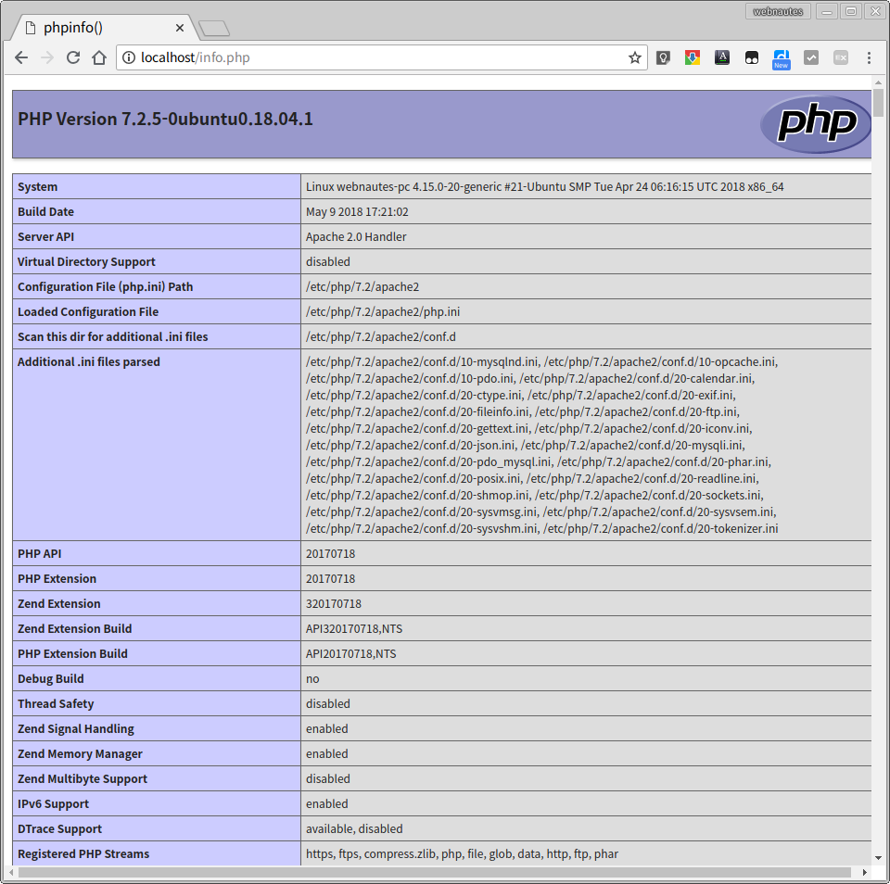
Task: Click the Virtual Directory Support label
Action: click(x=86, y=261)
